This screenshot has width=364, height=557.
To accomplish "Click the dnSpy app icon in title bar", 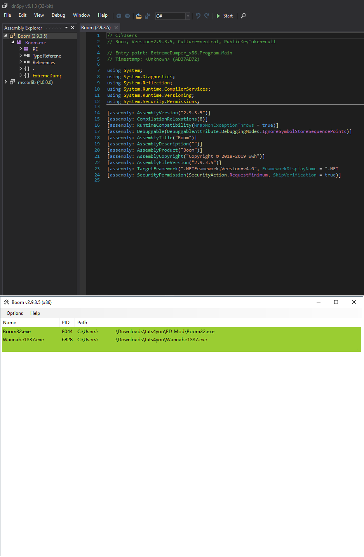I will click(x=5, y=6).
